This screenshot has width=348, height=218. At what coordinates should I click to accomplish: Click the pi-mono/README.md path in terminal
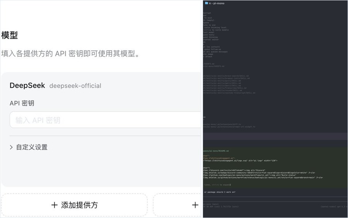coord(216,151)
